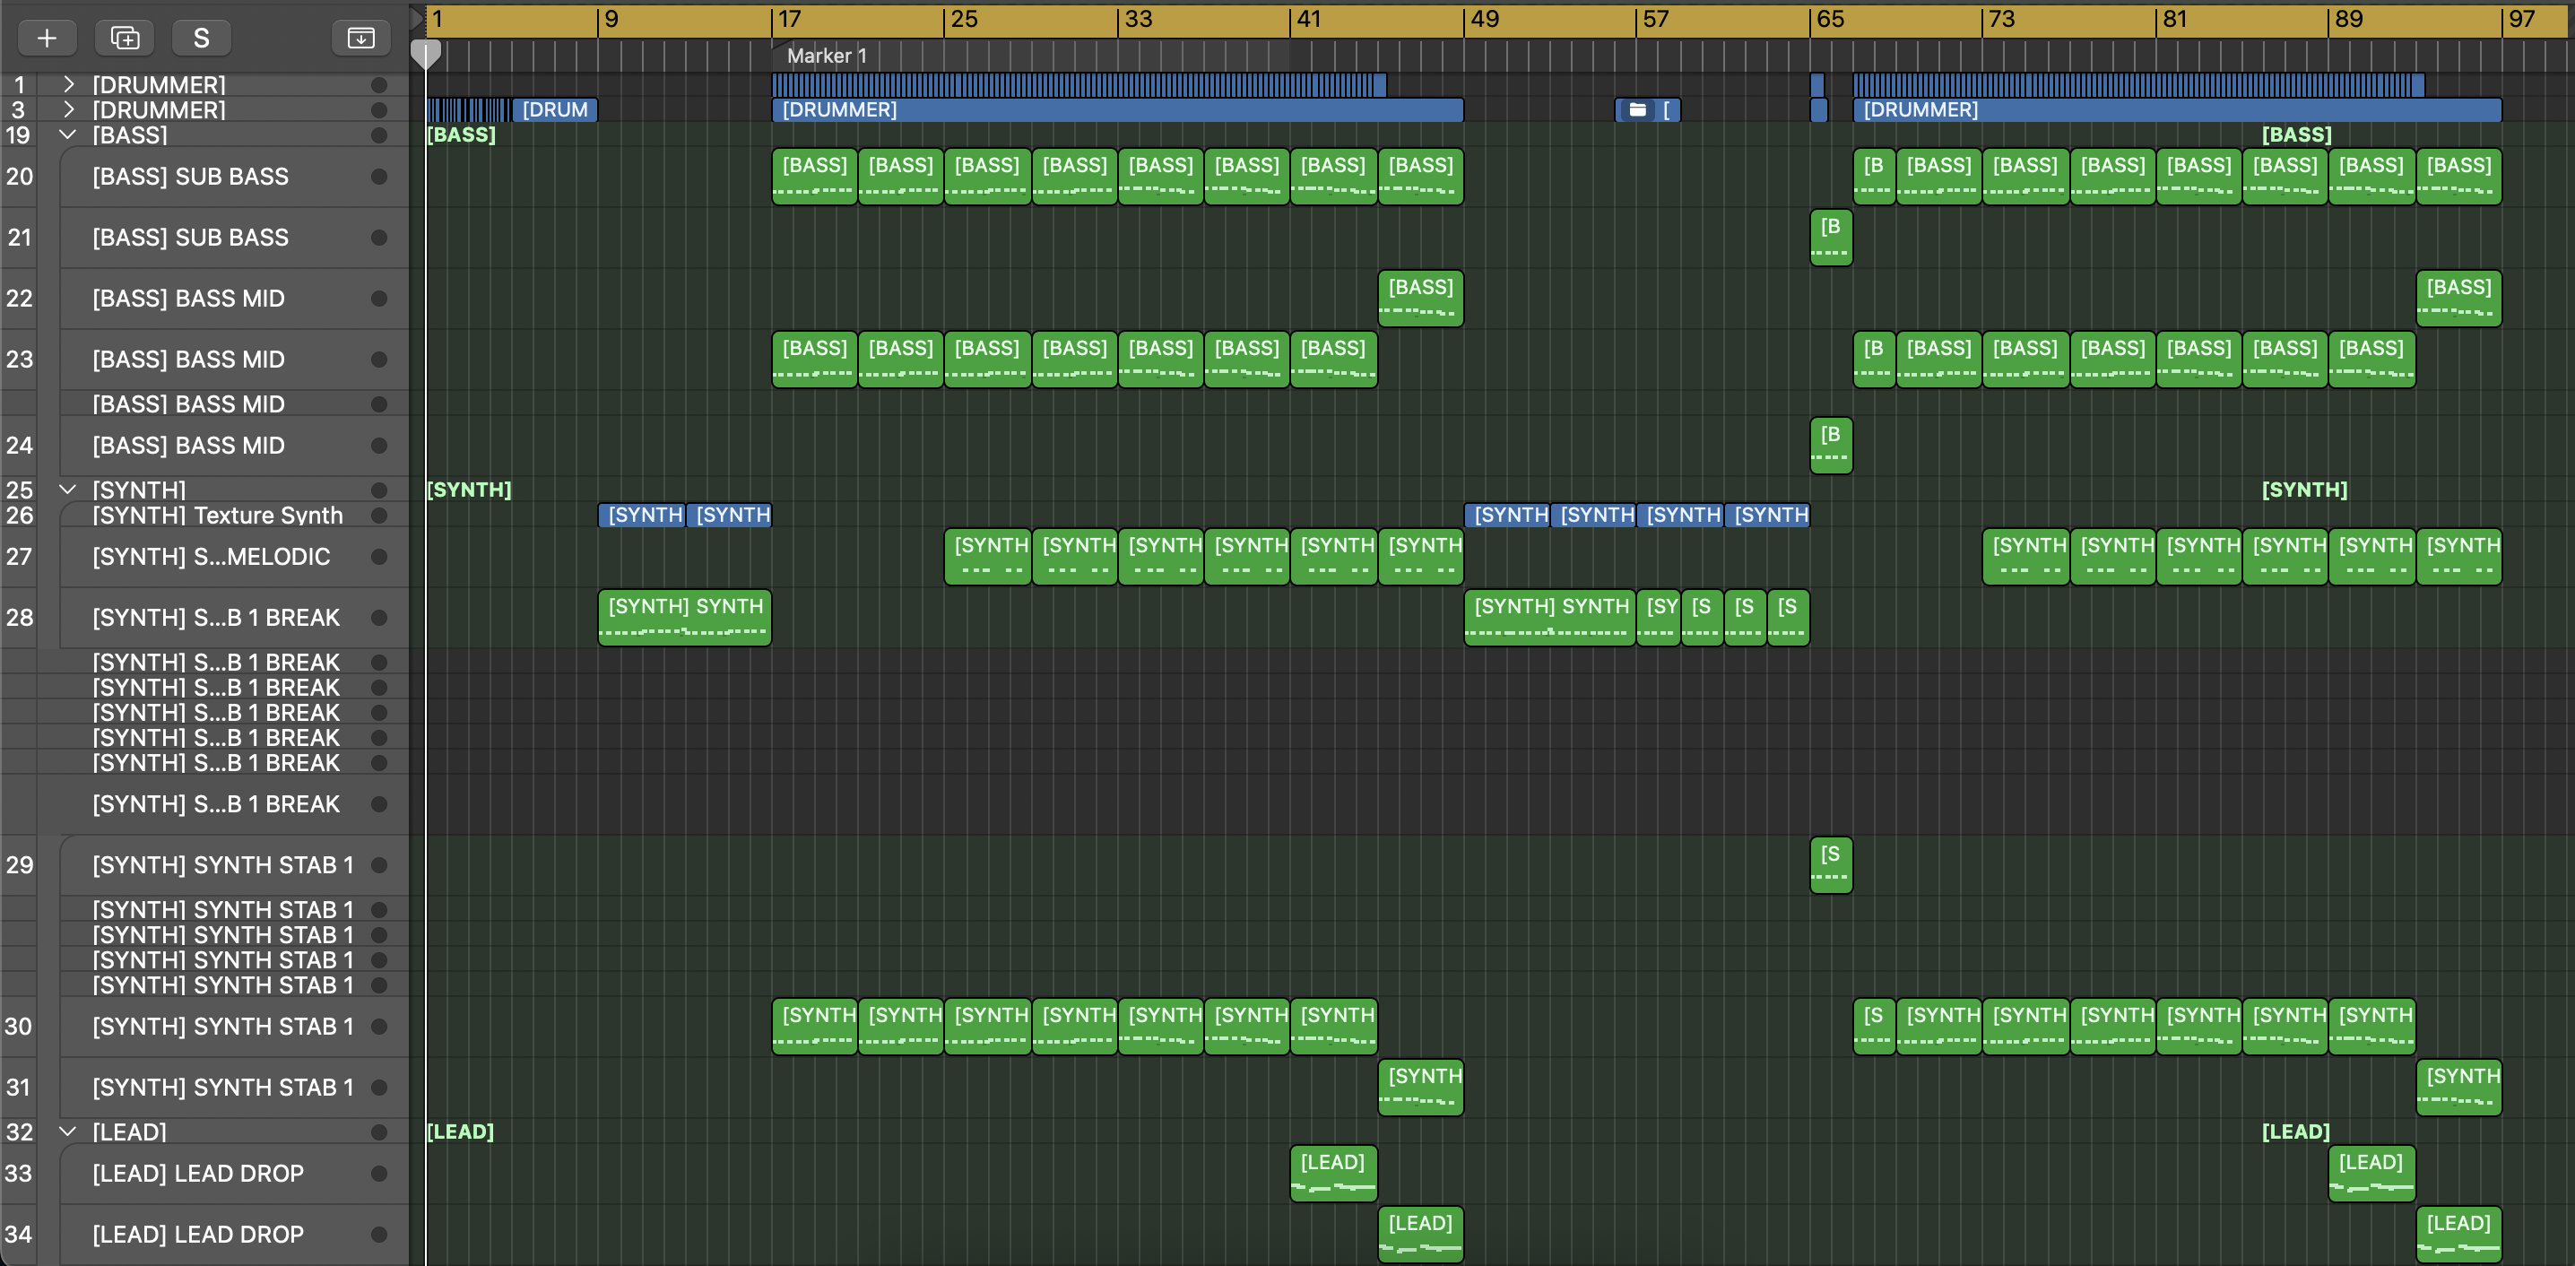Screen dimensions: 2575x1266
Task: Toggle the dot button on Texture Synth track 26
Action: click(x=379, y=516)
